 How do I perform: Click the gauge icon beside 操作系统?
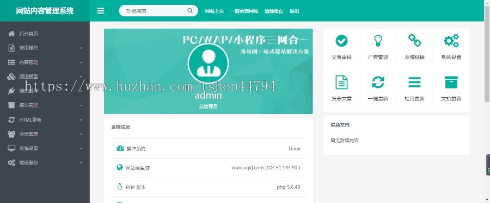[120, 149]
